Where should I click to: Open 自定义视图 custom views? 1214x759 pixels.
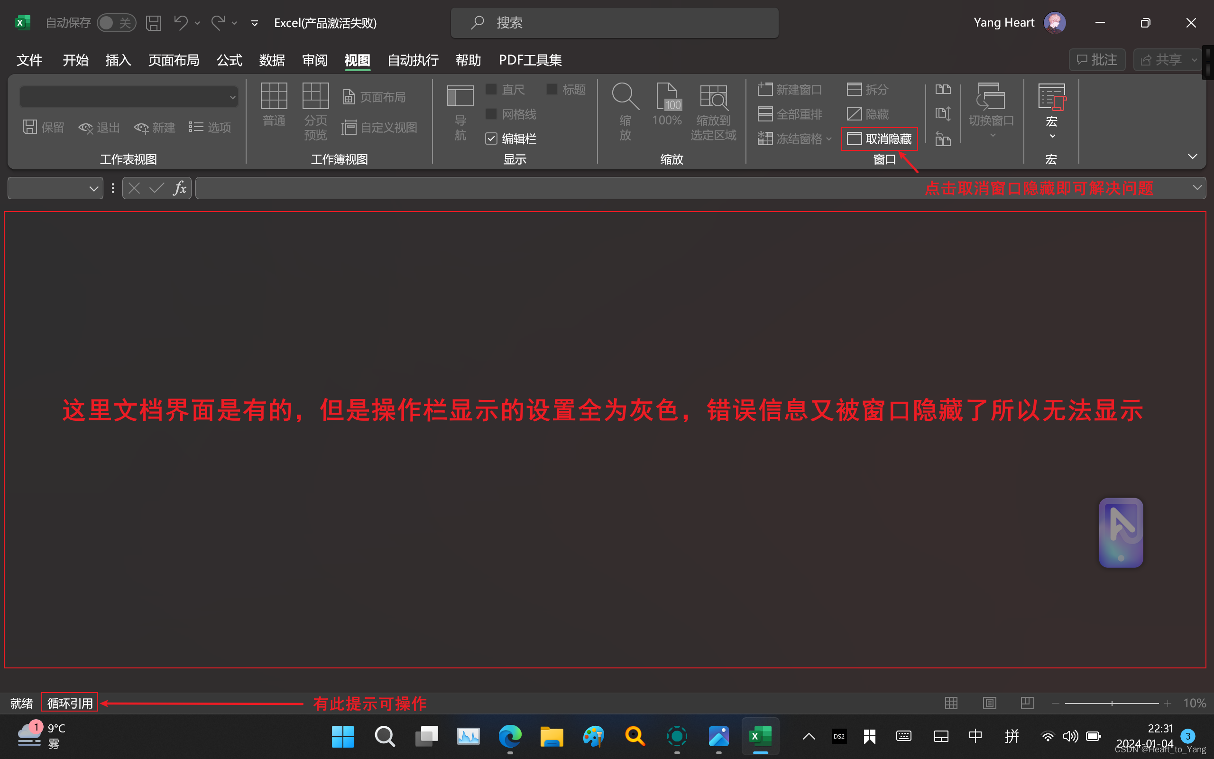379,128
